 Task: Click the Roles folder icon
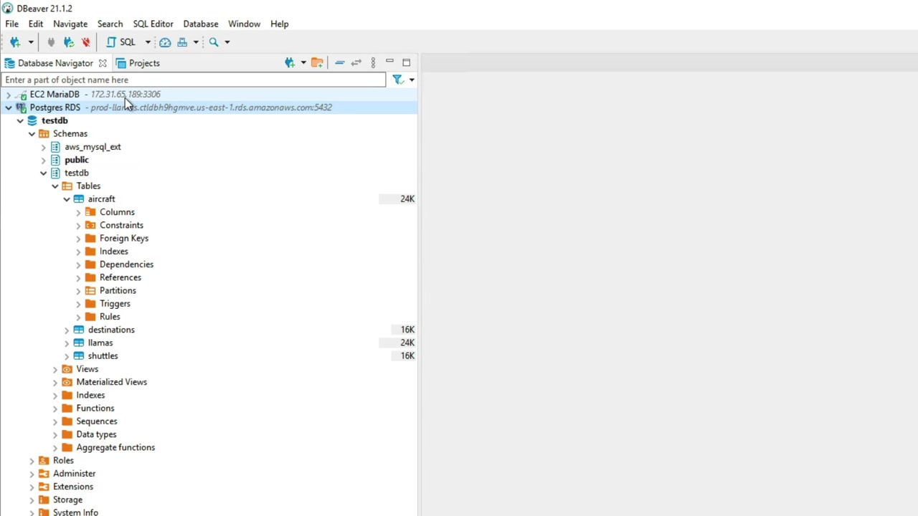click(44, 461)
